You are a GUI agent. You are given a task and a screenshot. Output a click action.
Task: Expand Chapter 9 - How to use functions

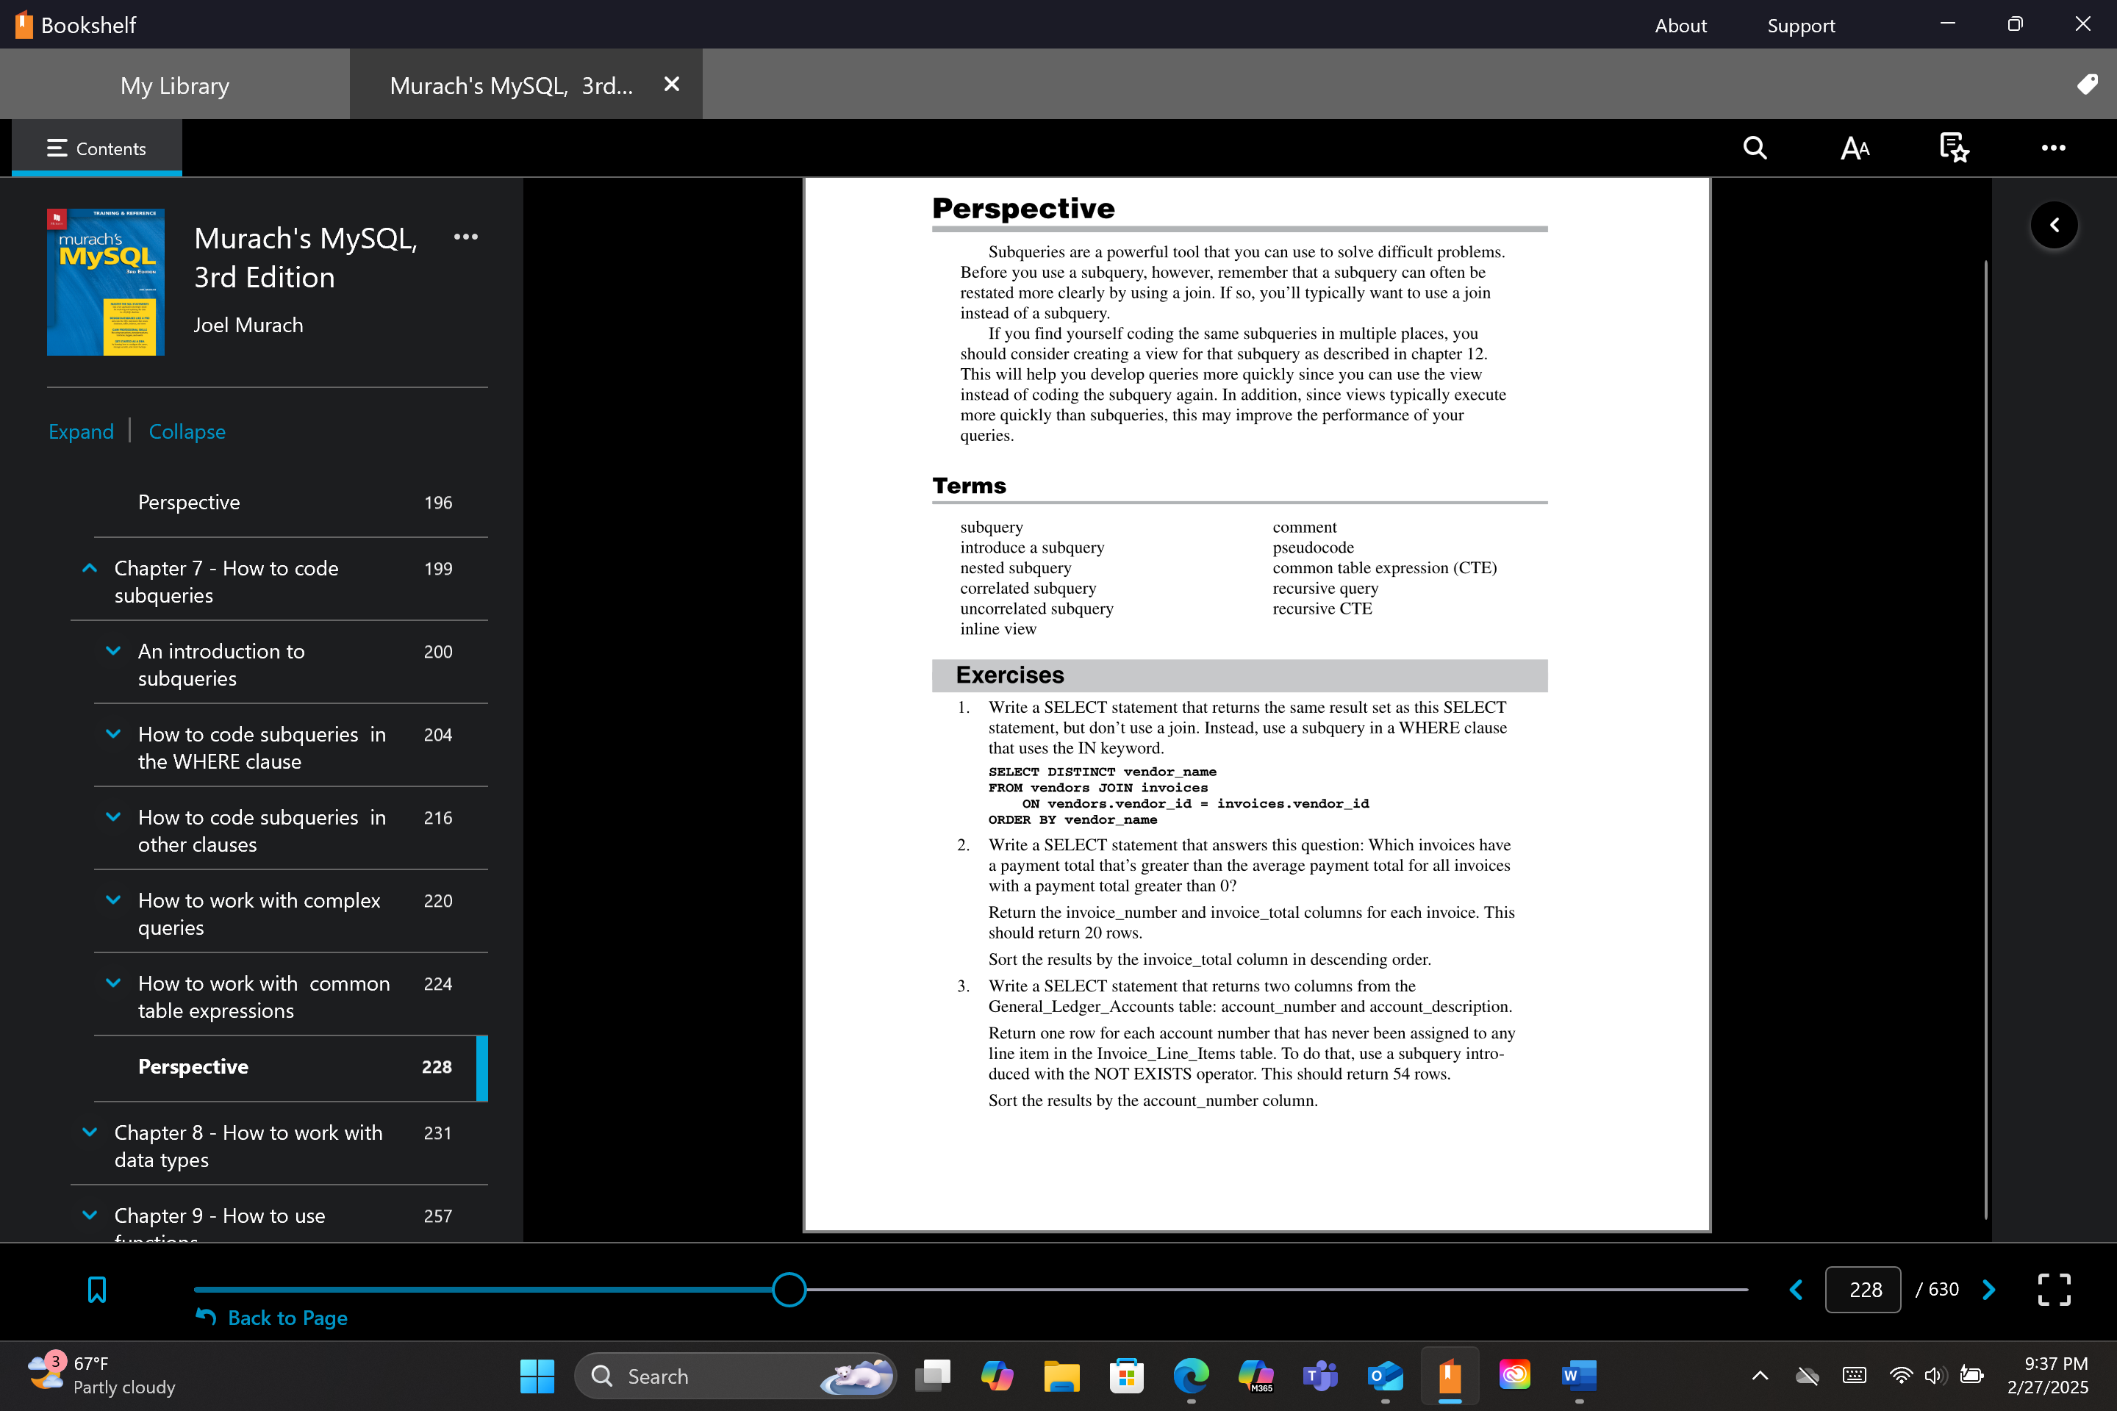(90, 1215)
